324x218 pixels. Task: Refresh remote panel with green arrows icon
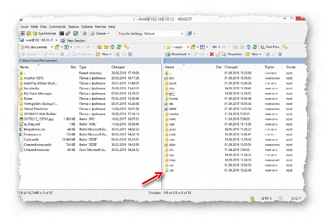[255, 47]
